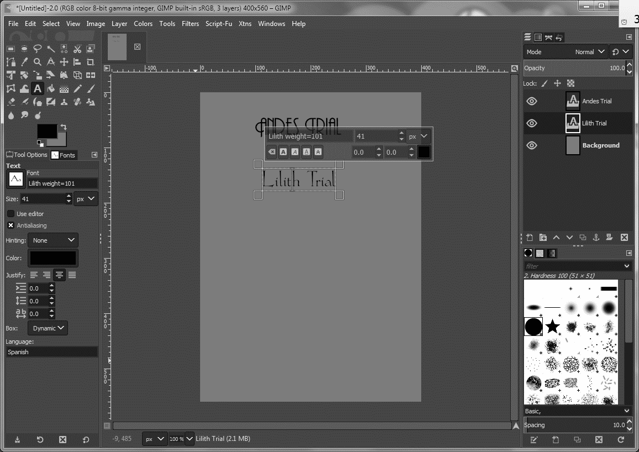The image size is (639, 452).
Task: Open the Basic brush tag dropdown
Action: tap(627, 411)
